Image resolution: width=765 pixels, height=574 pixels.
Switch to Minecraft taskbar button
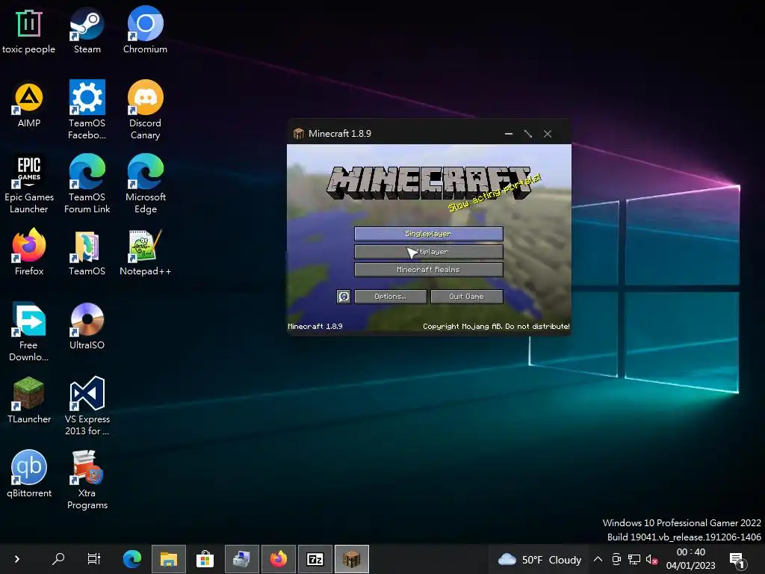tap(352, 559)
